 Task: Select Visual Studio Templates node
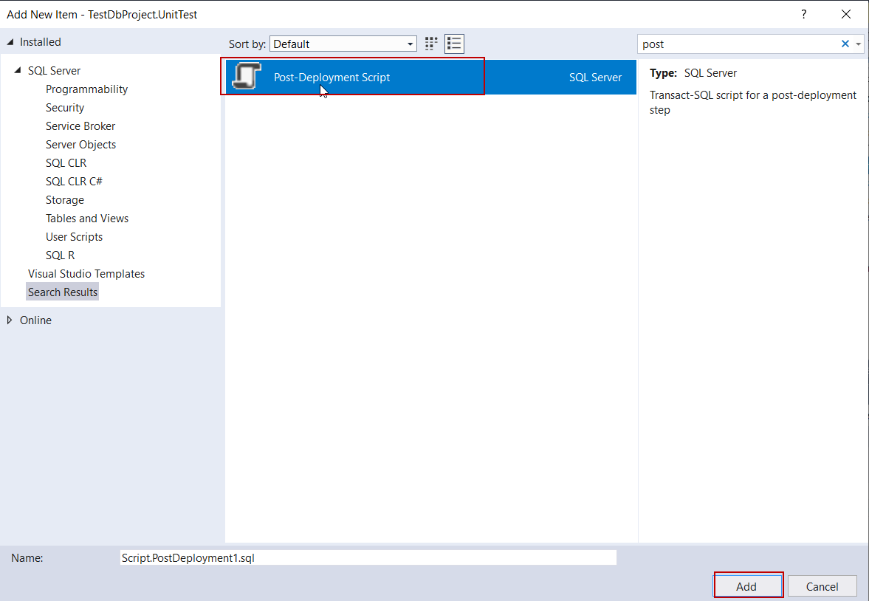[86, 273]
